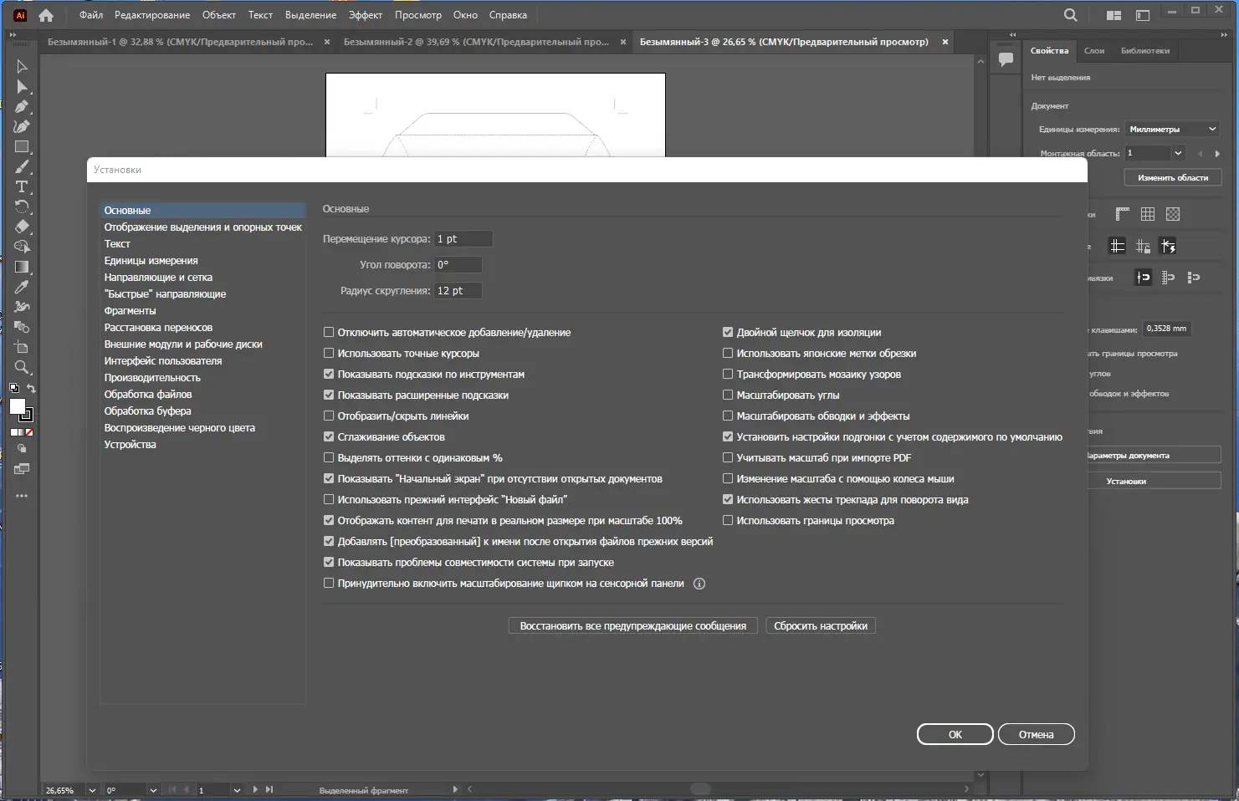Select "Единицы измерения" in preferences list

click(x=151, y=261)
